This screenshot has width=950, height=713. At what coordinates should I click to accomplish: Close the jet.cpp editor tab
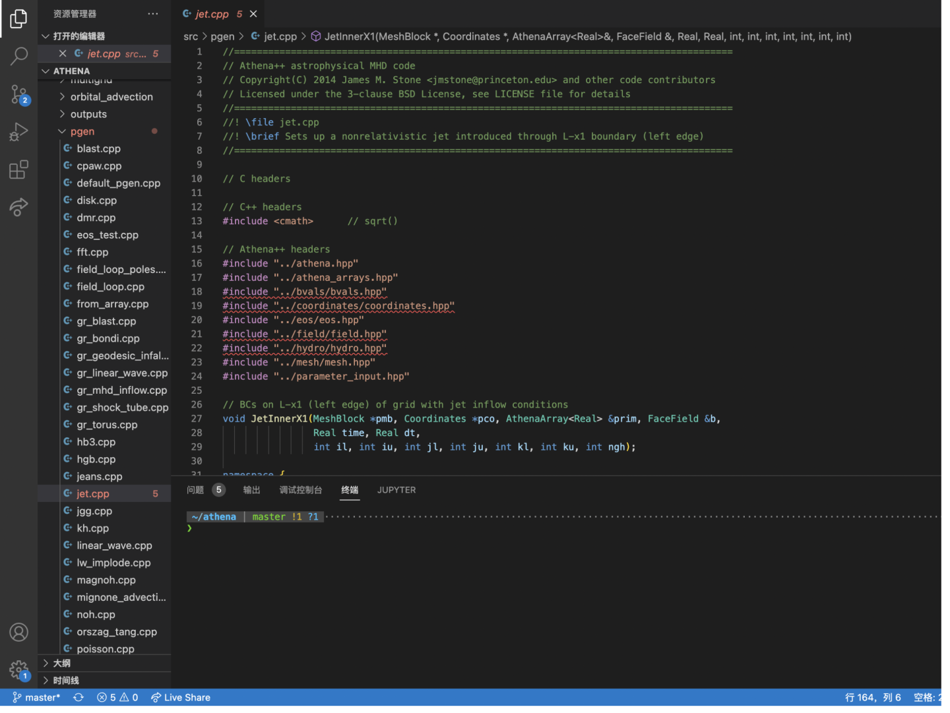point(253,14)
